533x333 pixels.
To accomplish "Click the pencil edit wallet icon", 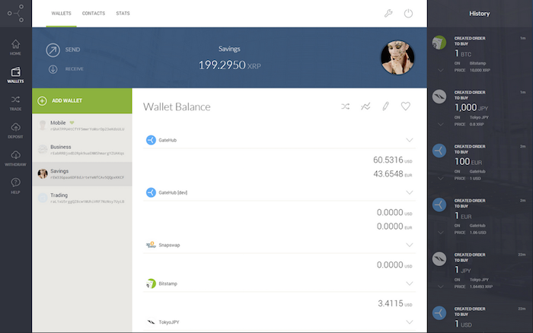I will [385, 106].
